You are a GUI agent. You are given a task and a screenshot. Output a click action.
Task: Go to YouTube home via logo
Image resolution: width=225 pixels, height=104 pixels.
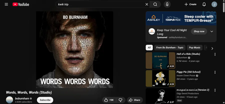[x=21, y=4]
